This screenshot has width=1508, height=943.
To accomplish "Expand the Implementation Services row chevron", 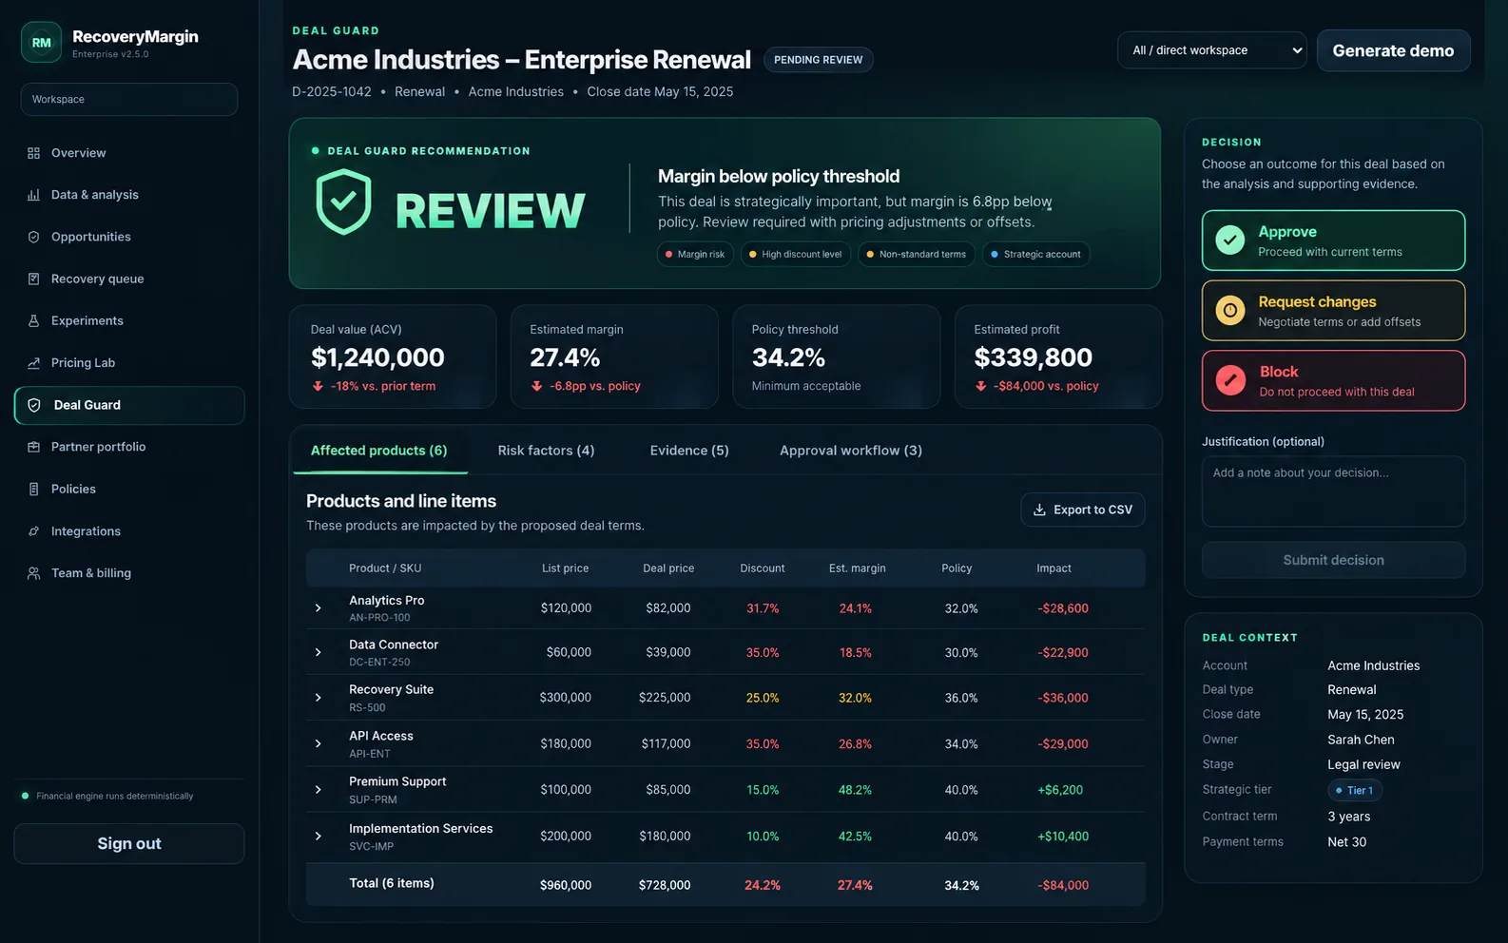I will click(319, 837).
